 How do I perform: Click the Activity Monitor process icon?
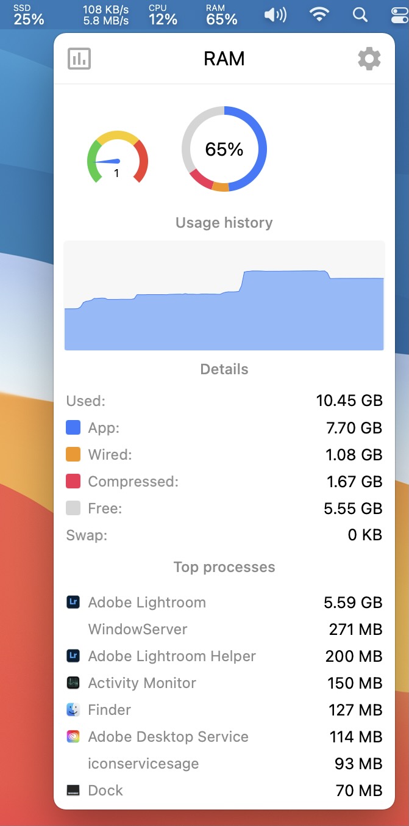pyautogui.click(x=73, y=683)
